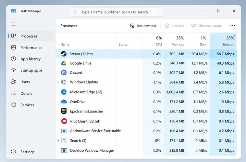This screenshot has width=246, height=162.
Task: Click the Windows Update process icon
Action: [64, 82]
